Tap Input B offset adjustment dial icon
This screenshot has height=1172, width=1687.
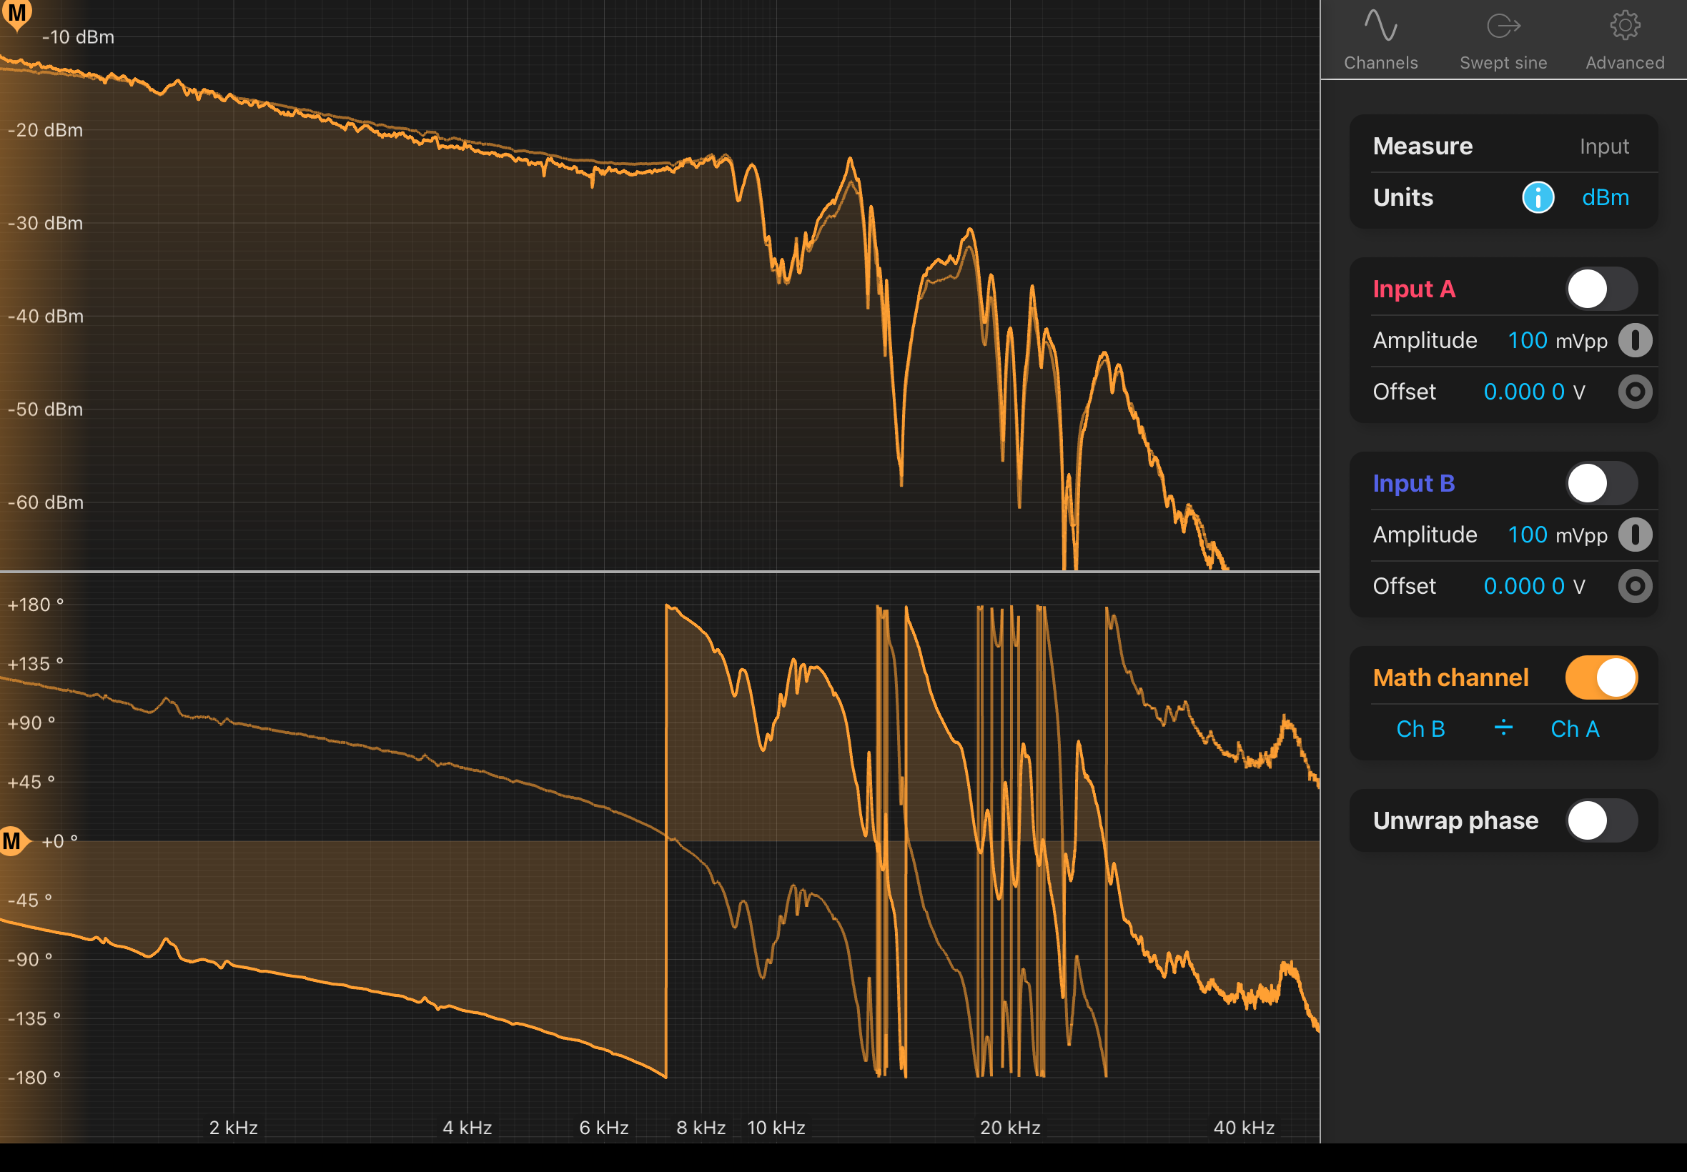[1635, 586]
